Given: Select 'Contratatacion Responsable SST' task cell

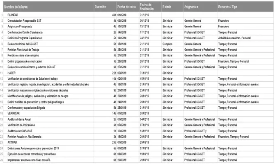Looking at the screenshot, I should click(24, 20).
